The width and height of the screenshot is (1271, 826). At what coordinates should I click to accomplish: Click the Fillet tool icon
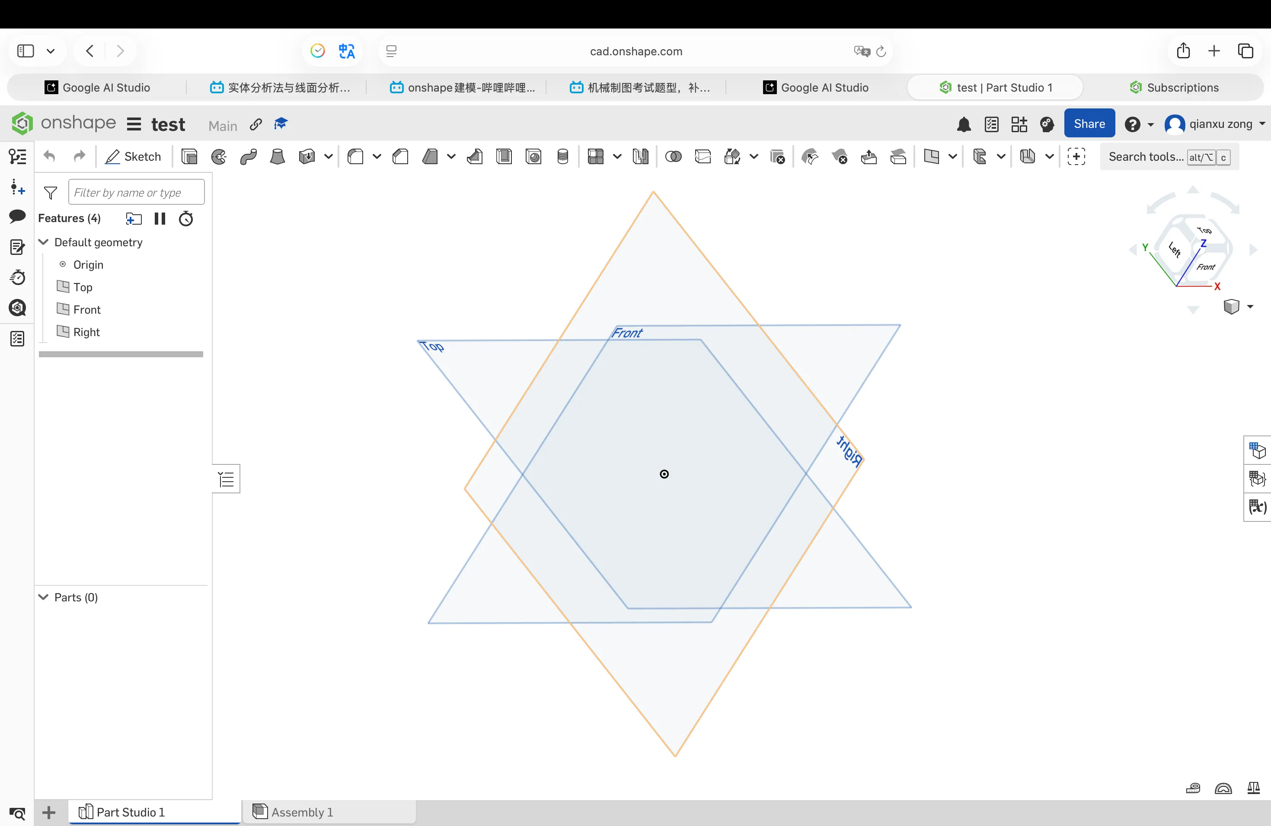click(355, 156)
